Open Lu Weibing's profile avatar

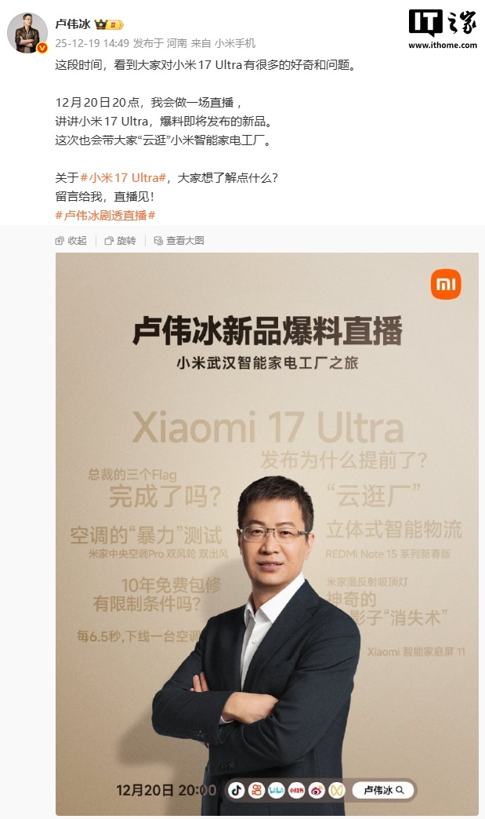[27, 33]
